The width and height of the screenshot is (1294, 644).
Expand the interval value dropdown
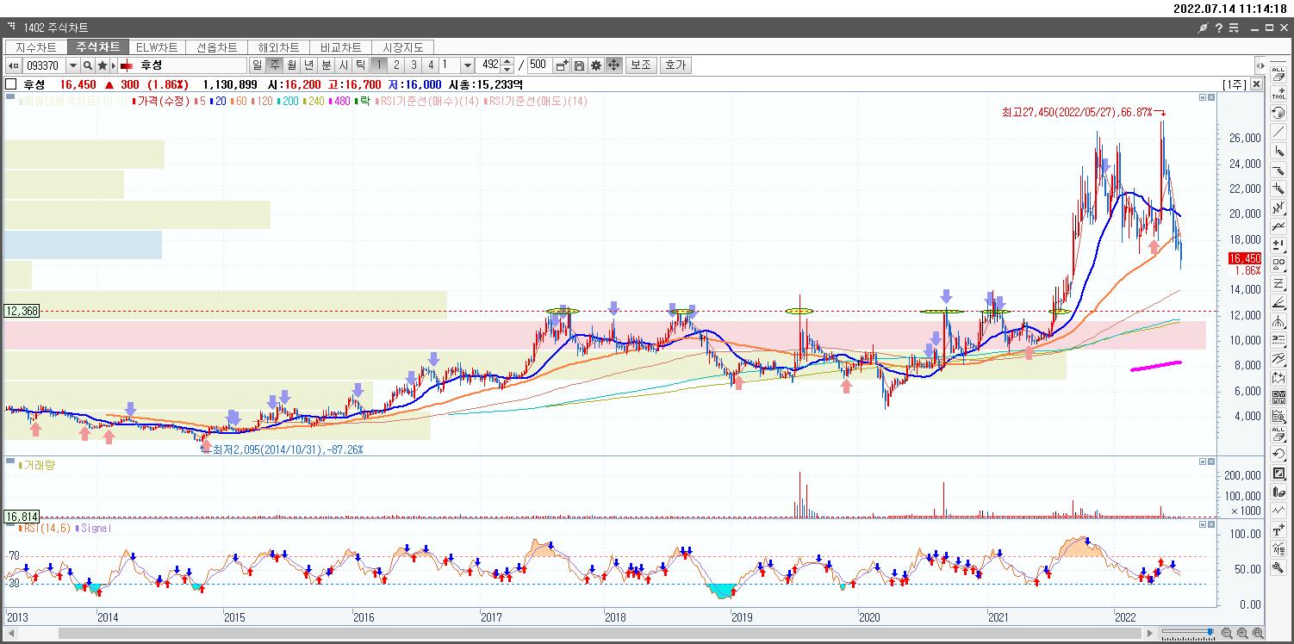(x=468, y=65)
